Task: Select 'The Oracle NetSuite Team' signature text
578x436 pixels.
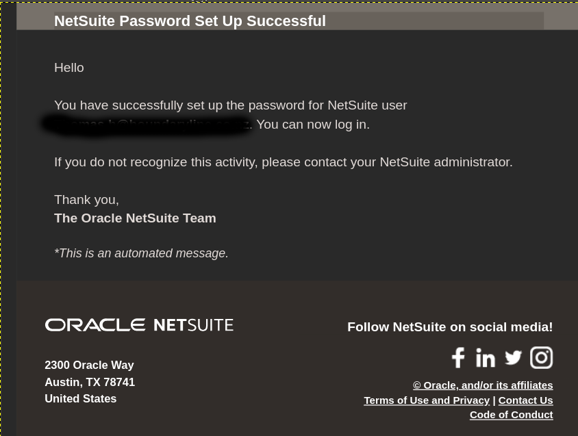Action: click(134, 218)
